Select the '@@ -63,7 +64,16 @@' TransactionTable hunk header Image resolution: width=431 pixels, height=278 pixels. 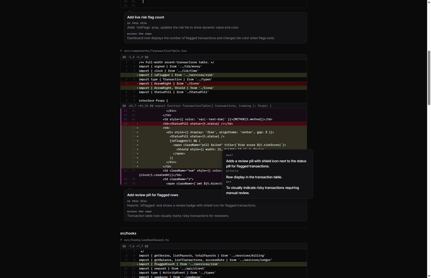pos(213,106)
